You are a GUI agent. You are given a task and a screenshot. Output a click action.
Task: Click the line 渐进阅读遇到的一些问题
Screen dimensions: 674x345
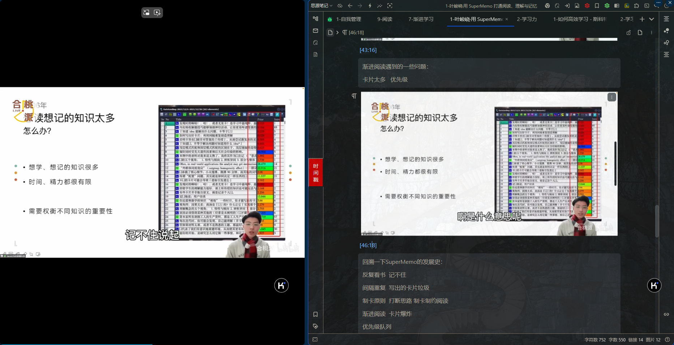click(x=395, y=67)
